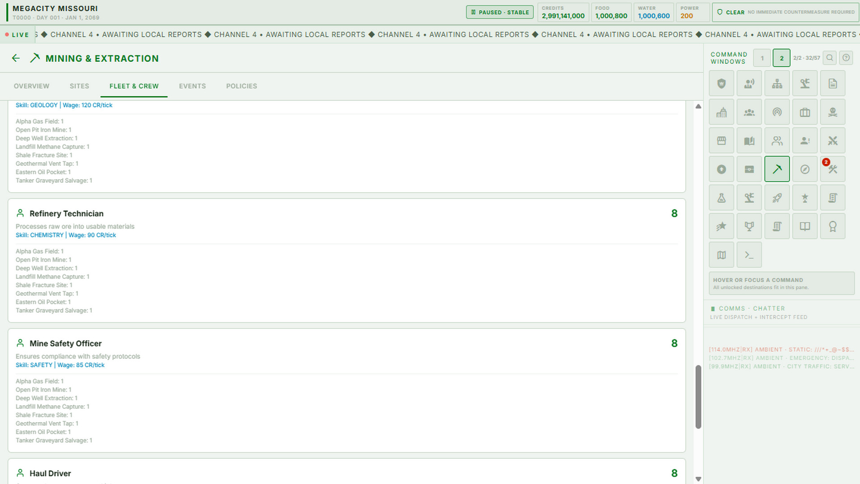Open the compass exploration command window
This screenshot has width=860, height=484.
805,169
